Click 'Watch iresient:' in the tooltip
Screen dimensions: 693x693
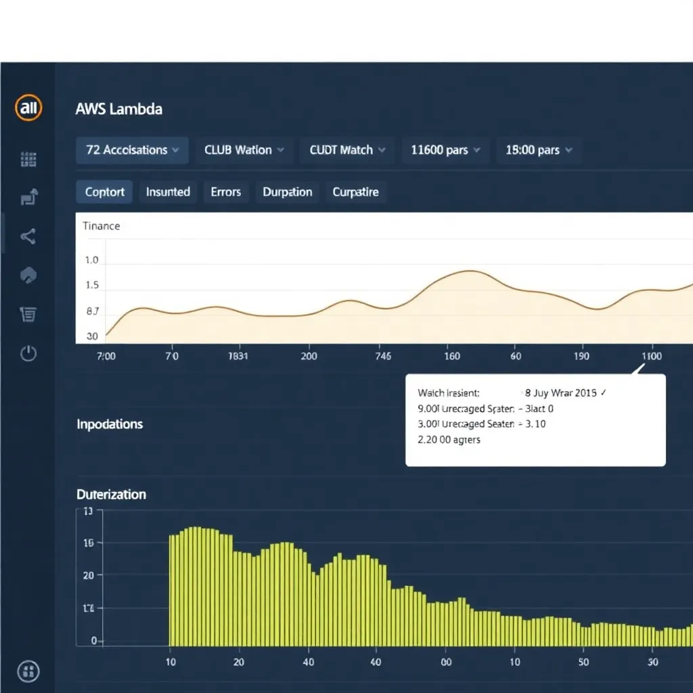click(x=449, y=393)
